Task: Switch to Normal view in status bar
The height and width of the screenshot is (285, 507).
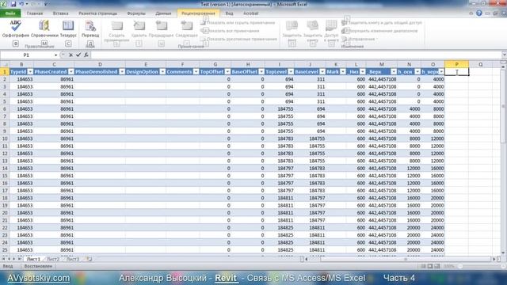Action: pyautogui.click(x=423, y=266)
